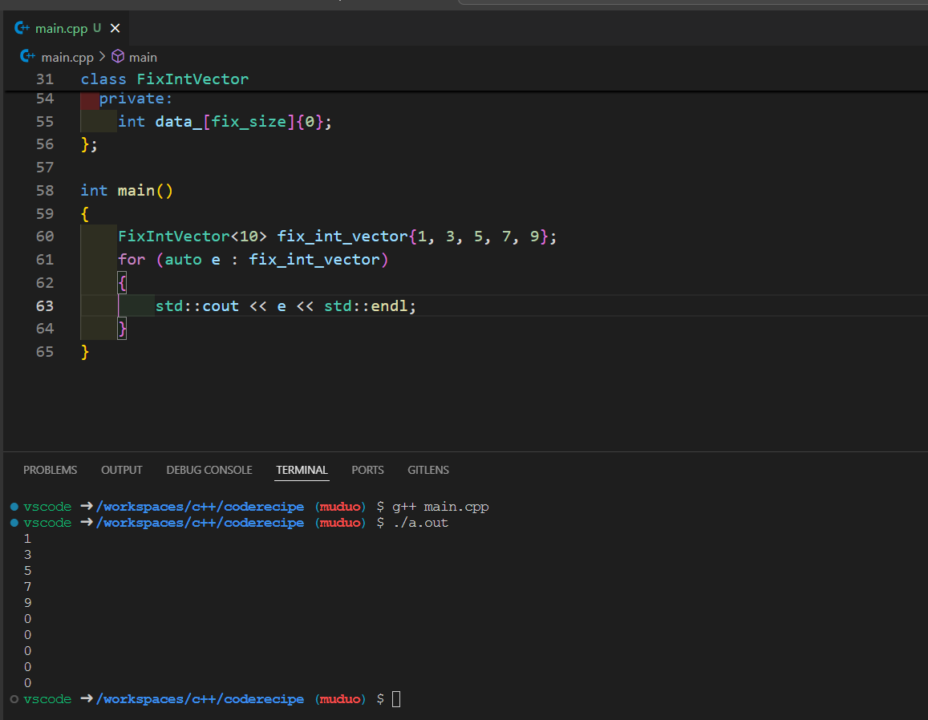
Task: Click 'std::cout' on line 63
Action: [x=197, y=305]
